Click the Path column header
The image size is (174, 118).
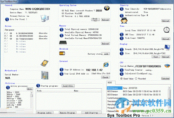tap(55, 91)
